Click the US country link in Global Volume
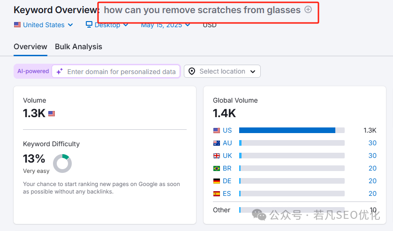The height and width of the screenshot is (231, 393). 227,130
